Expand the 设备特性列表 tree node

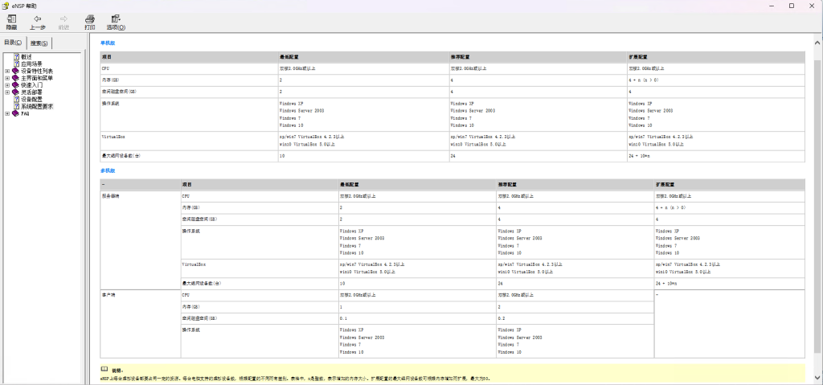pyautogui.click(x=7, y=71)
